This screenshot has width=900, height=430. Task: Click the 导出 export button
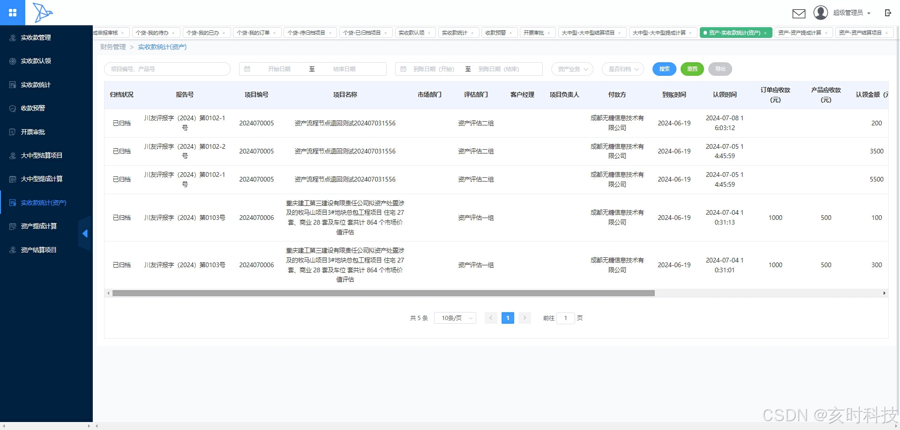click(720, 69)
